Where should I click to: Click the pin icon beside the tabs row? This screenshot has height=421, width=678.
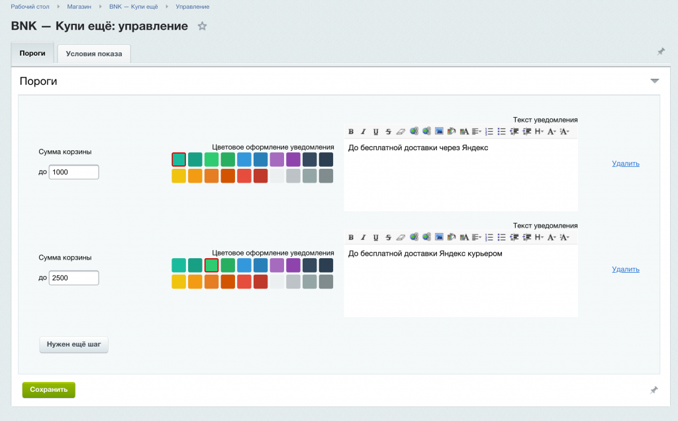[x=661, y=52]
